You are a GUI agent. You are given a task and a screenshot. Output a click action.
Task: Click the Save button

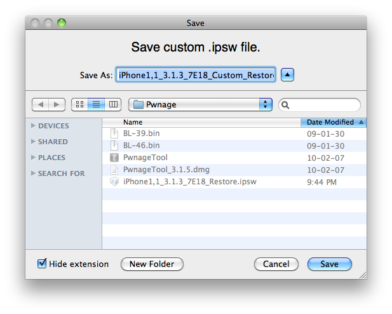(329, 264)
